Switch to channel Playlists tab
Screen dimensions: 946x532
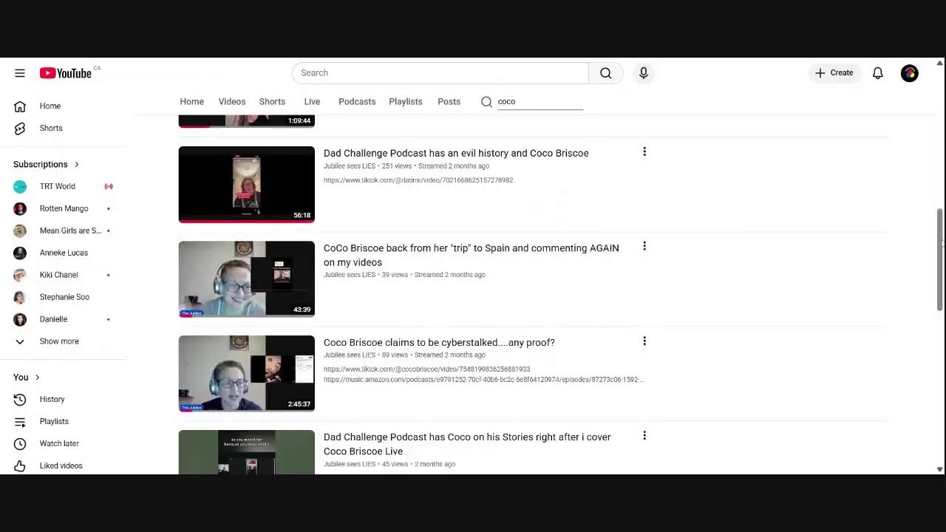(x=406, y=101)
